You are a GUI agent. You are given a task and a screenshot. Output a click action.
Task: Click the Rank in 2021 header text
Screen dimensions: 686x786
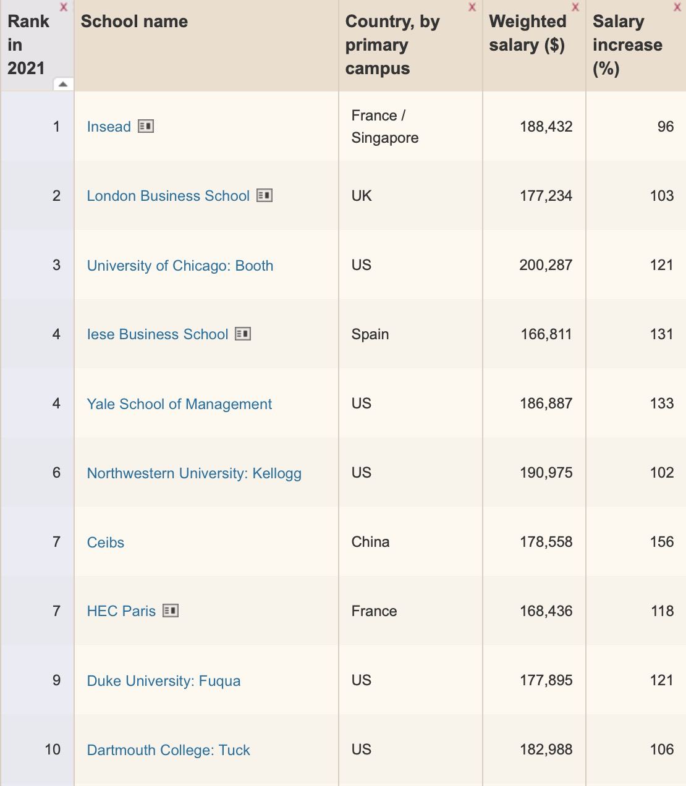pyautogui.click(x=28, y=45)
